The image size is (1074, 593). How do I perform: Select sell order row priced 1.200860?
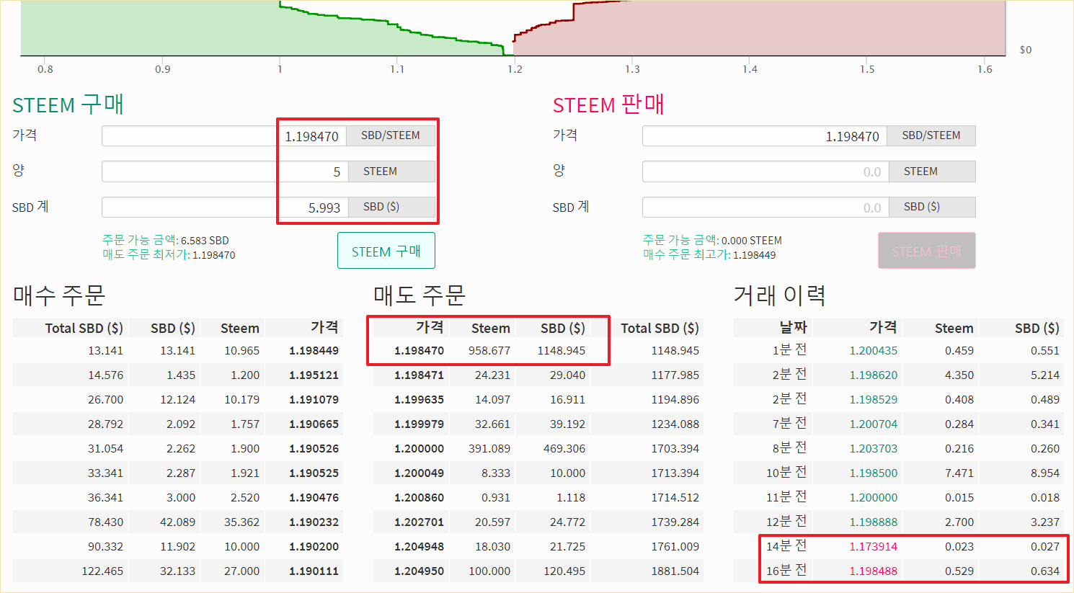[538, 498]
